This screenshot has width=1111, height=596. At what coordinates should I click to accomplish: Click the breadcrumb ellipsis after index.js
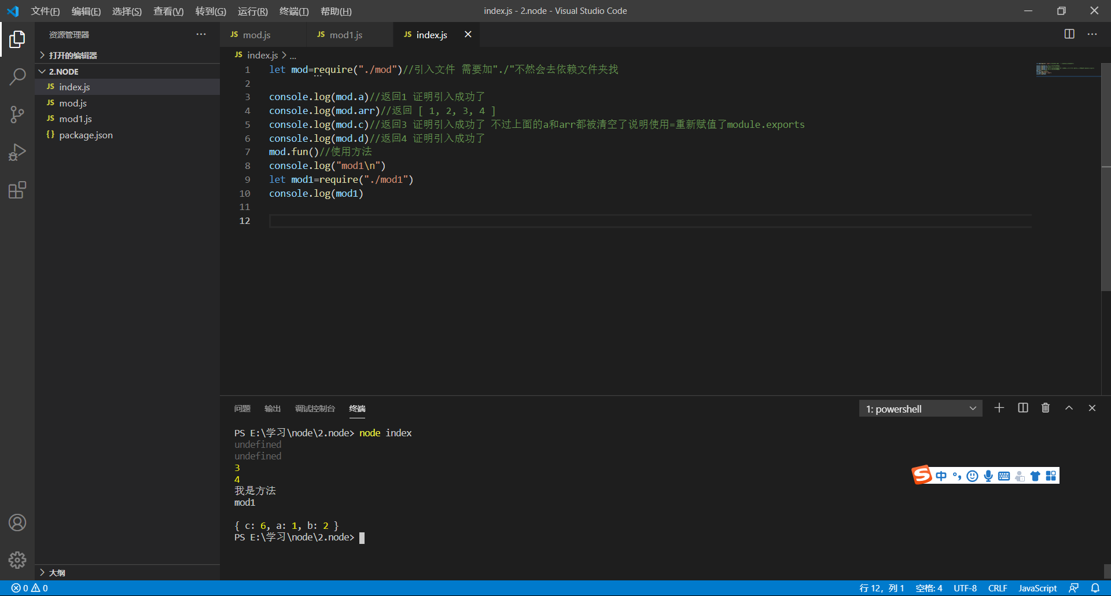click(x=293, y=56)
